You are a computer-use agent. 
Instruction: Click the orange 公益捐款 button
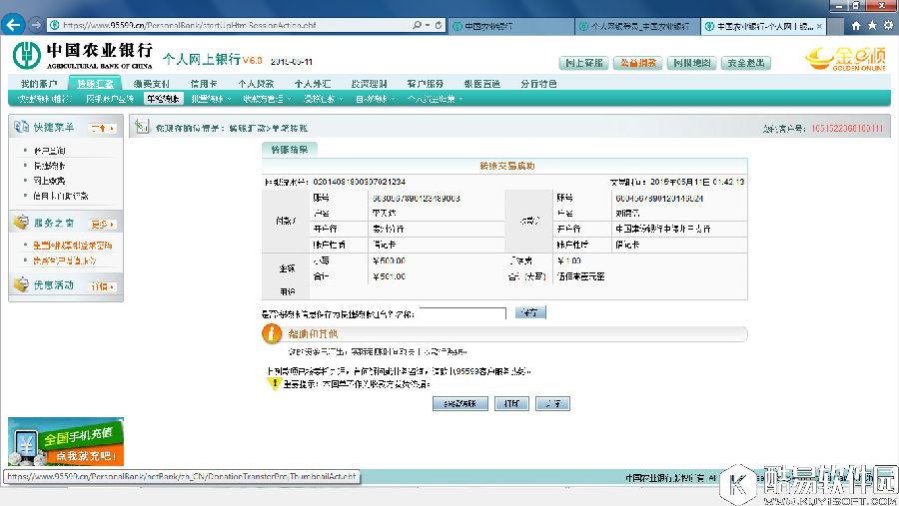pyautogui.click(x=637, y=63)
